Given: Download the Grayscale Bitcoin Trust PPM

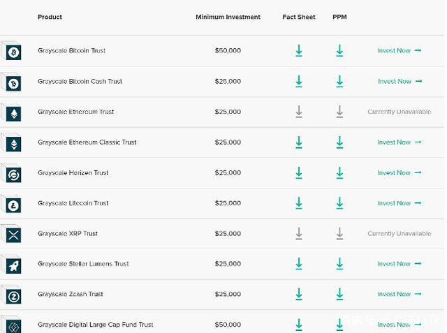Looking at the screenshot, I should pyautogui.click(x=339, y=51).
